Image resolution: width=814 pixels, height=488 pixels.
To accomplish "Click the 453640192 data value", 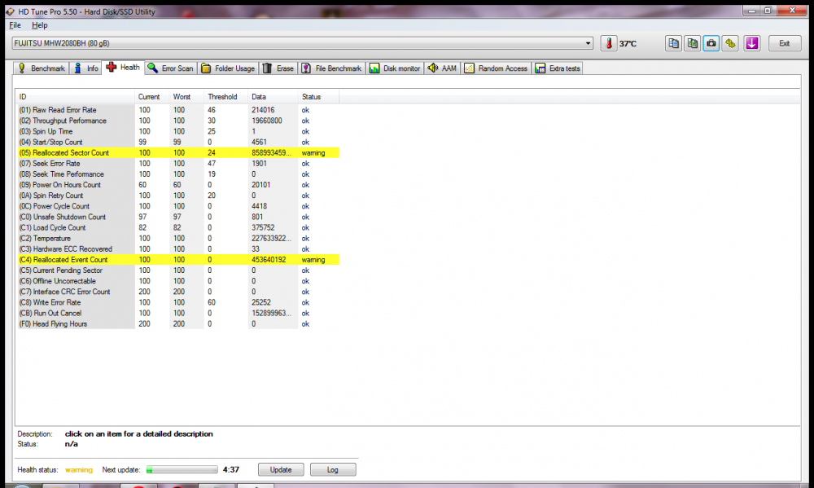I will click(x=269, y=259).
